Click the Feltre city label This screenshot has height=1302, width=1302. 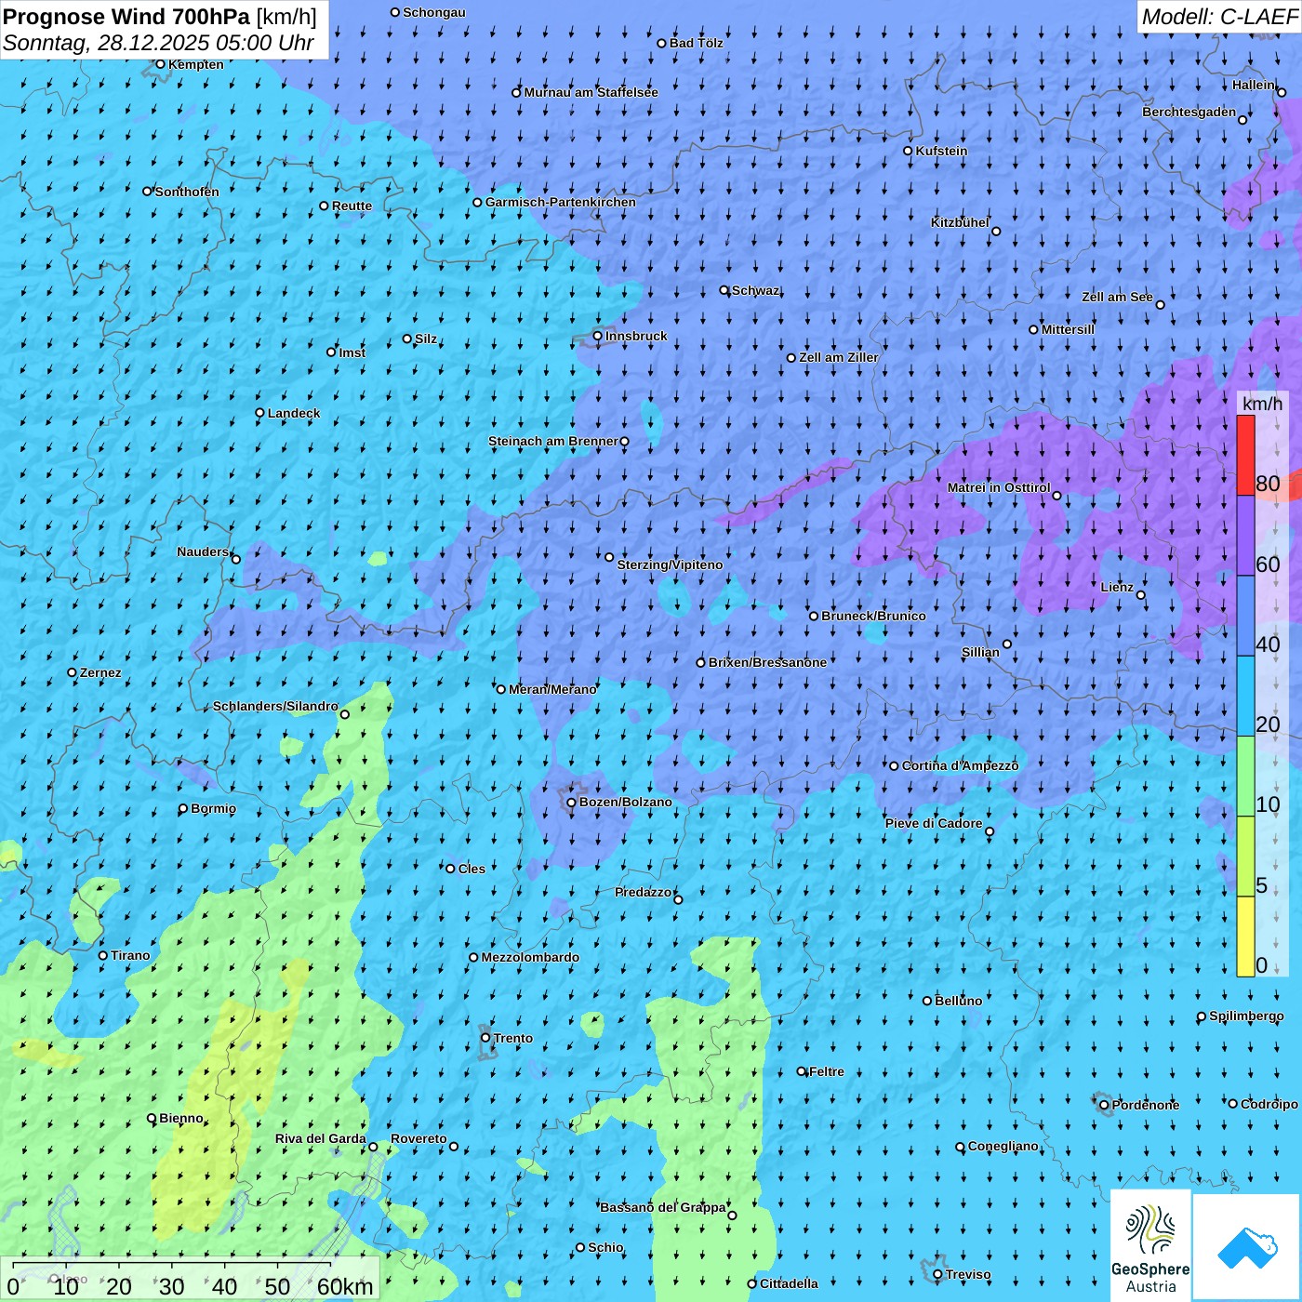click(827, 1071)
